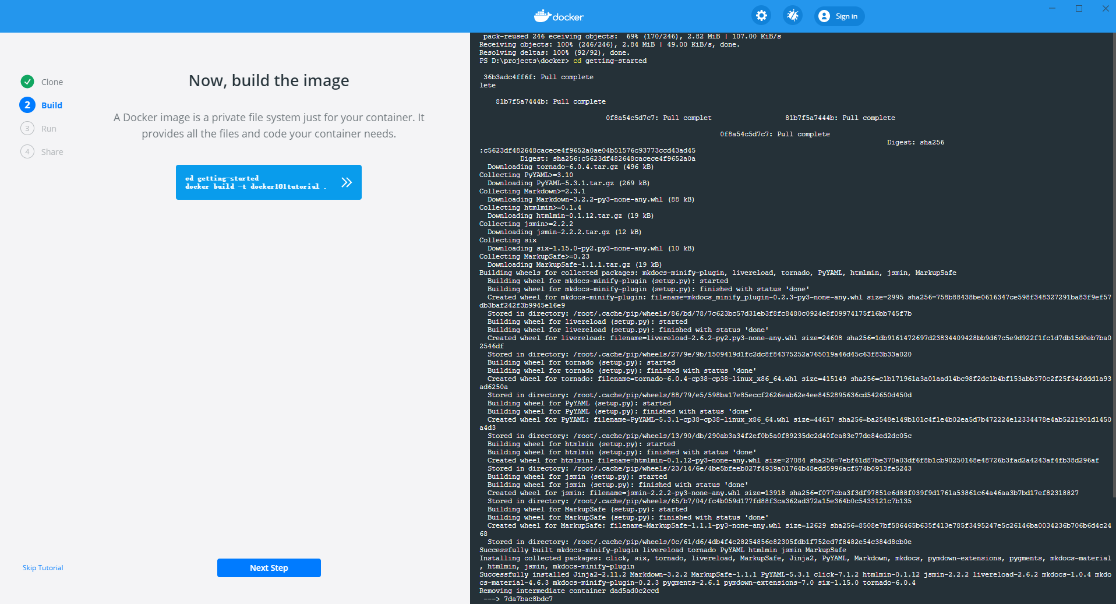Click the green checkmark beside Clone
The width and height of the screenshot is (1116, 604).
click(27, 82)
